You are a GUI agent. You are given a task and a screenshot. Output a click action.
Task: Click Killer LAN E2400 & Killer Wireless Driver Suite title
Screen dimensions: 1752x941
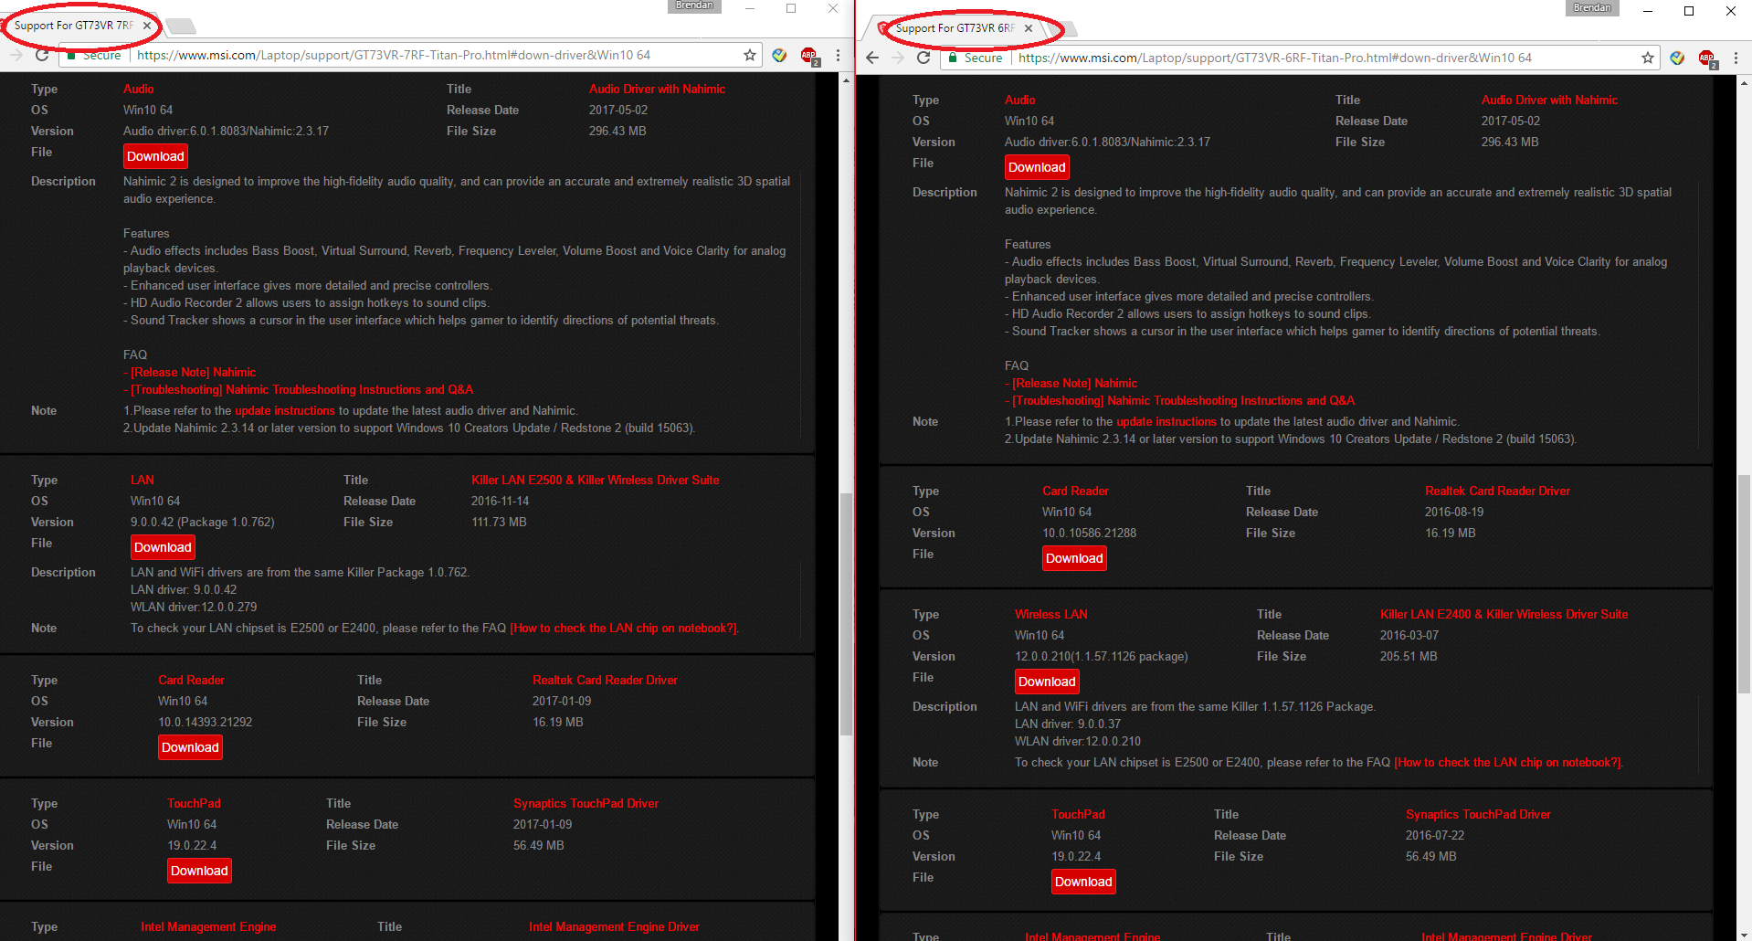tap(1504, 614)
